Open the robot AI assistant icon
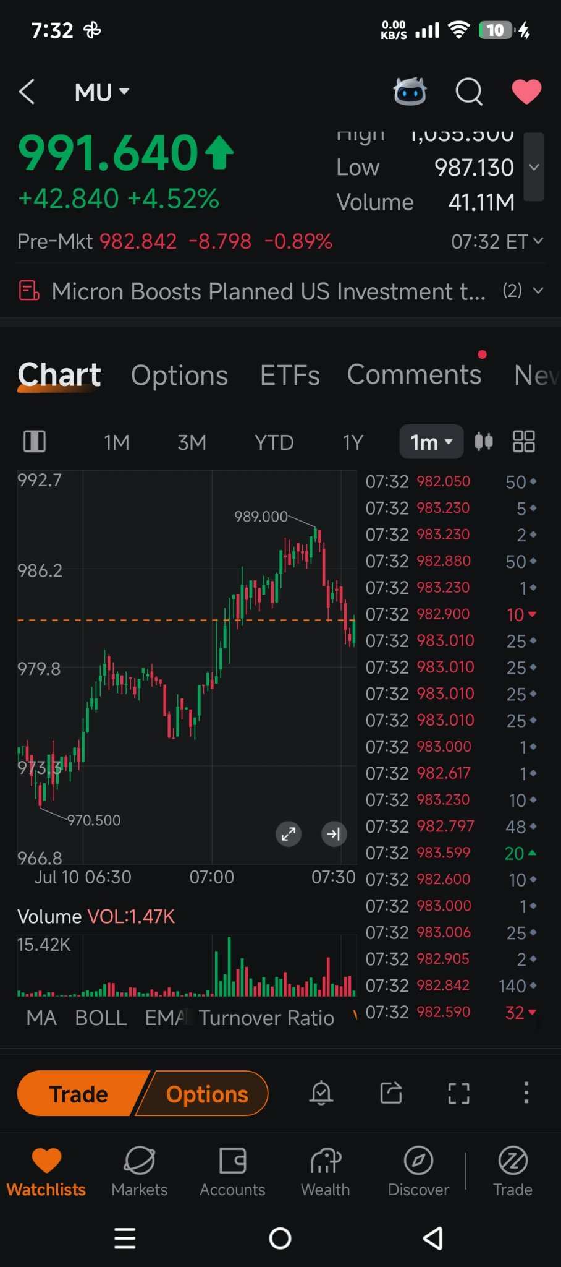 410,92
